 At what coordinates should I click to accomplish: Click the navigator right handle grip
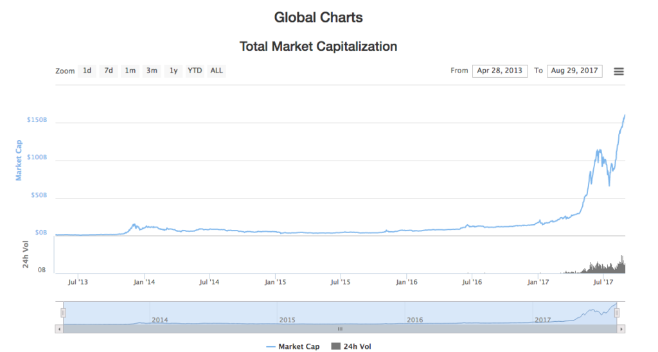(x=616, y=313)
